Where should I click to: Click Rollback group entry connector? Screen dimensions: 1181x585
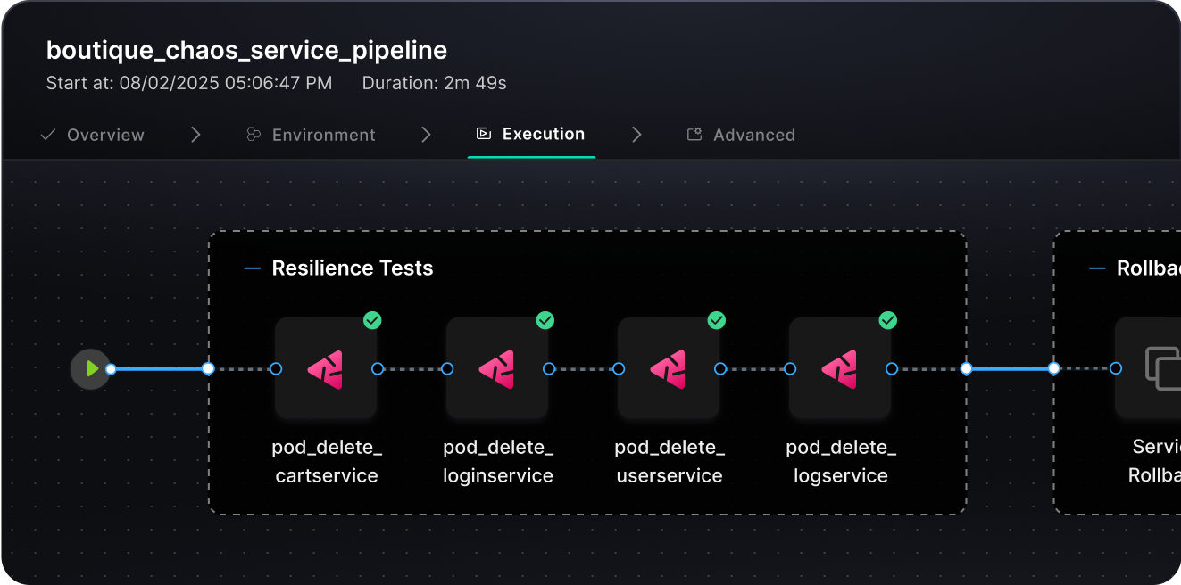coord(1053,368)
